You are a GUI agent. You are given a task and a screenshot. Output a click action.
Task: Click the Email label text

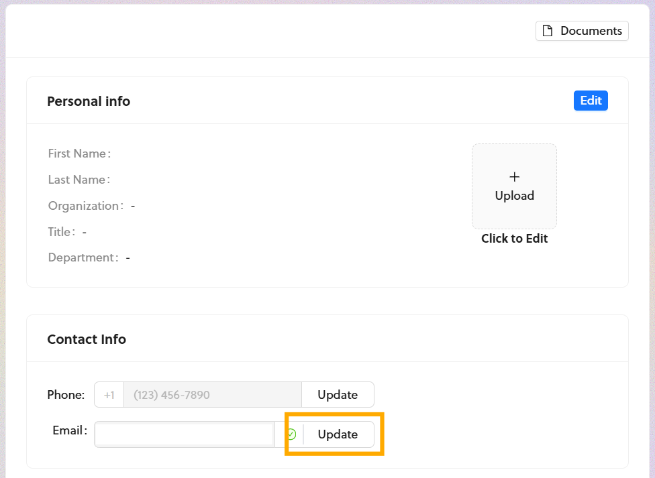pyautogui.click(x=68, y=430)
